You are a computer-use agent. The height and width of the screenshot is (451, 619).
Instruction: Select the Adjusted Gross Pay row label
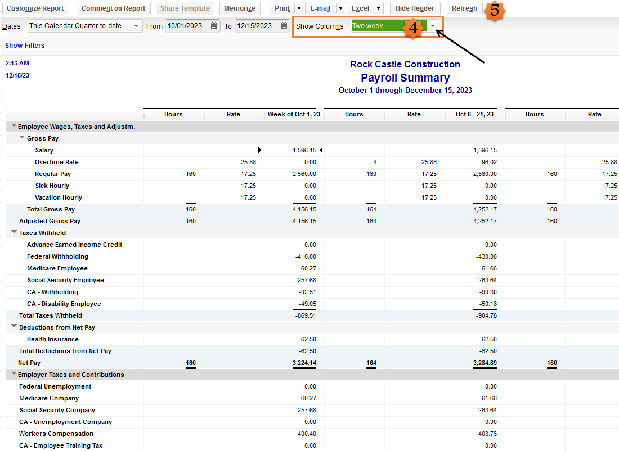pos(50,222)
